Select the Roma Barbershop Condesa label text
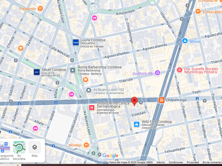Viewport: 222px width, 166px height. point(100,67)
